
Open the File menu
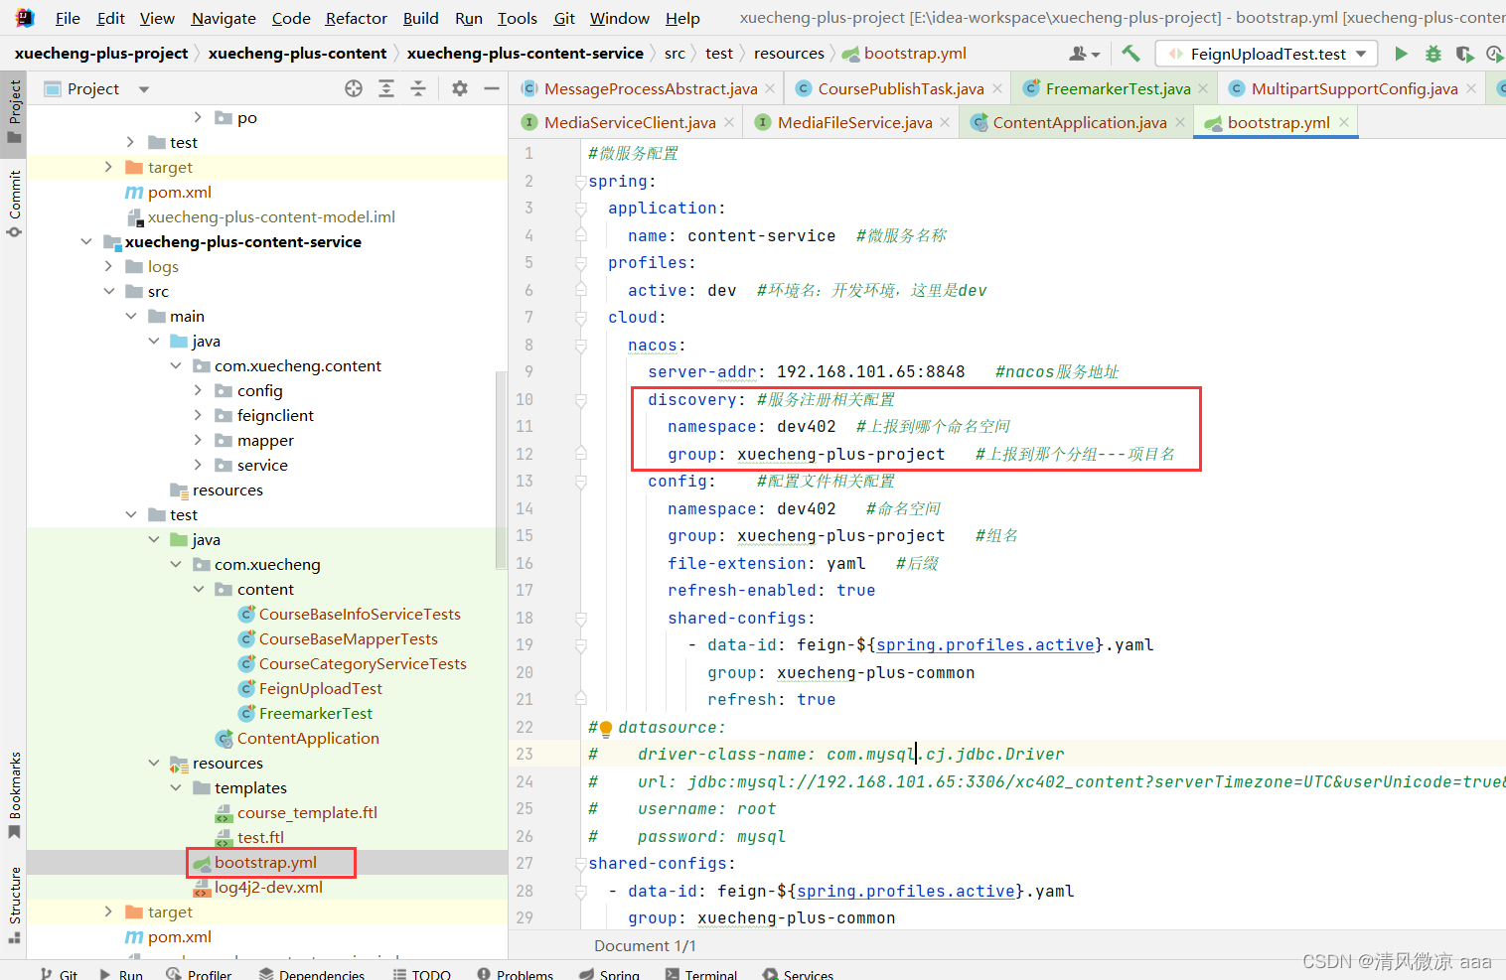click(x=68, y=18)
